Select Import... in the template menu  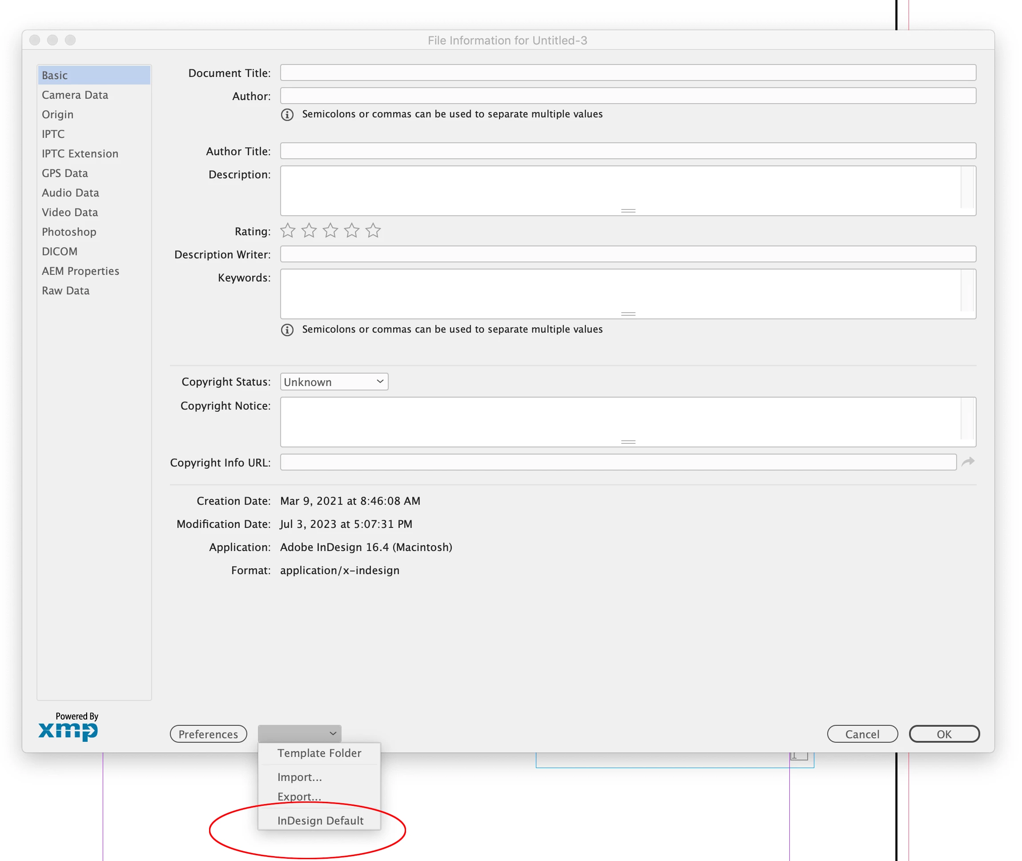300,777
